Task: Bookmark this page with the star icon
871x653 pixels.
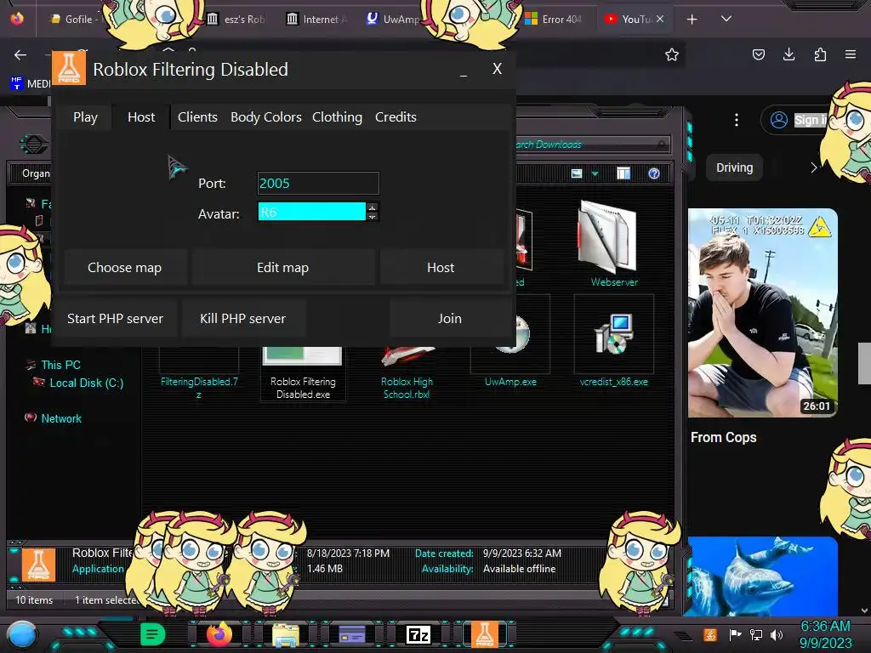Action: 672,54
